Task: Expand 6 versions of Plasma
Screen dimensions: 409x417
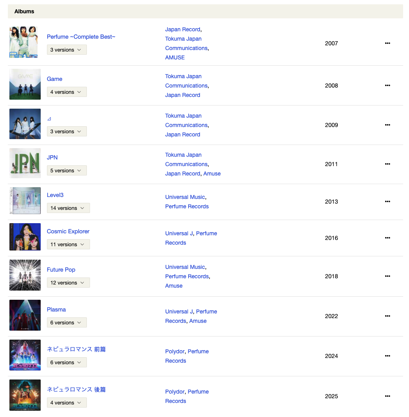Action: point(67,322)
